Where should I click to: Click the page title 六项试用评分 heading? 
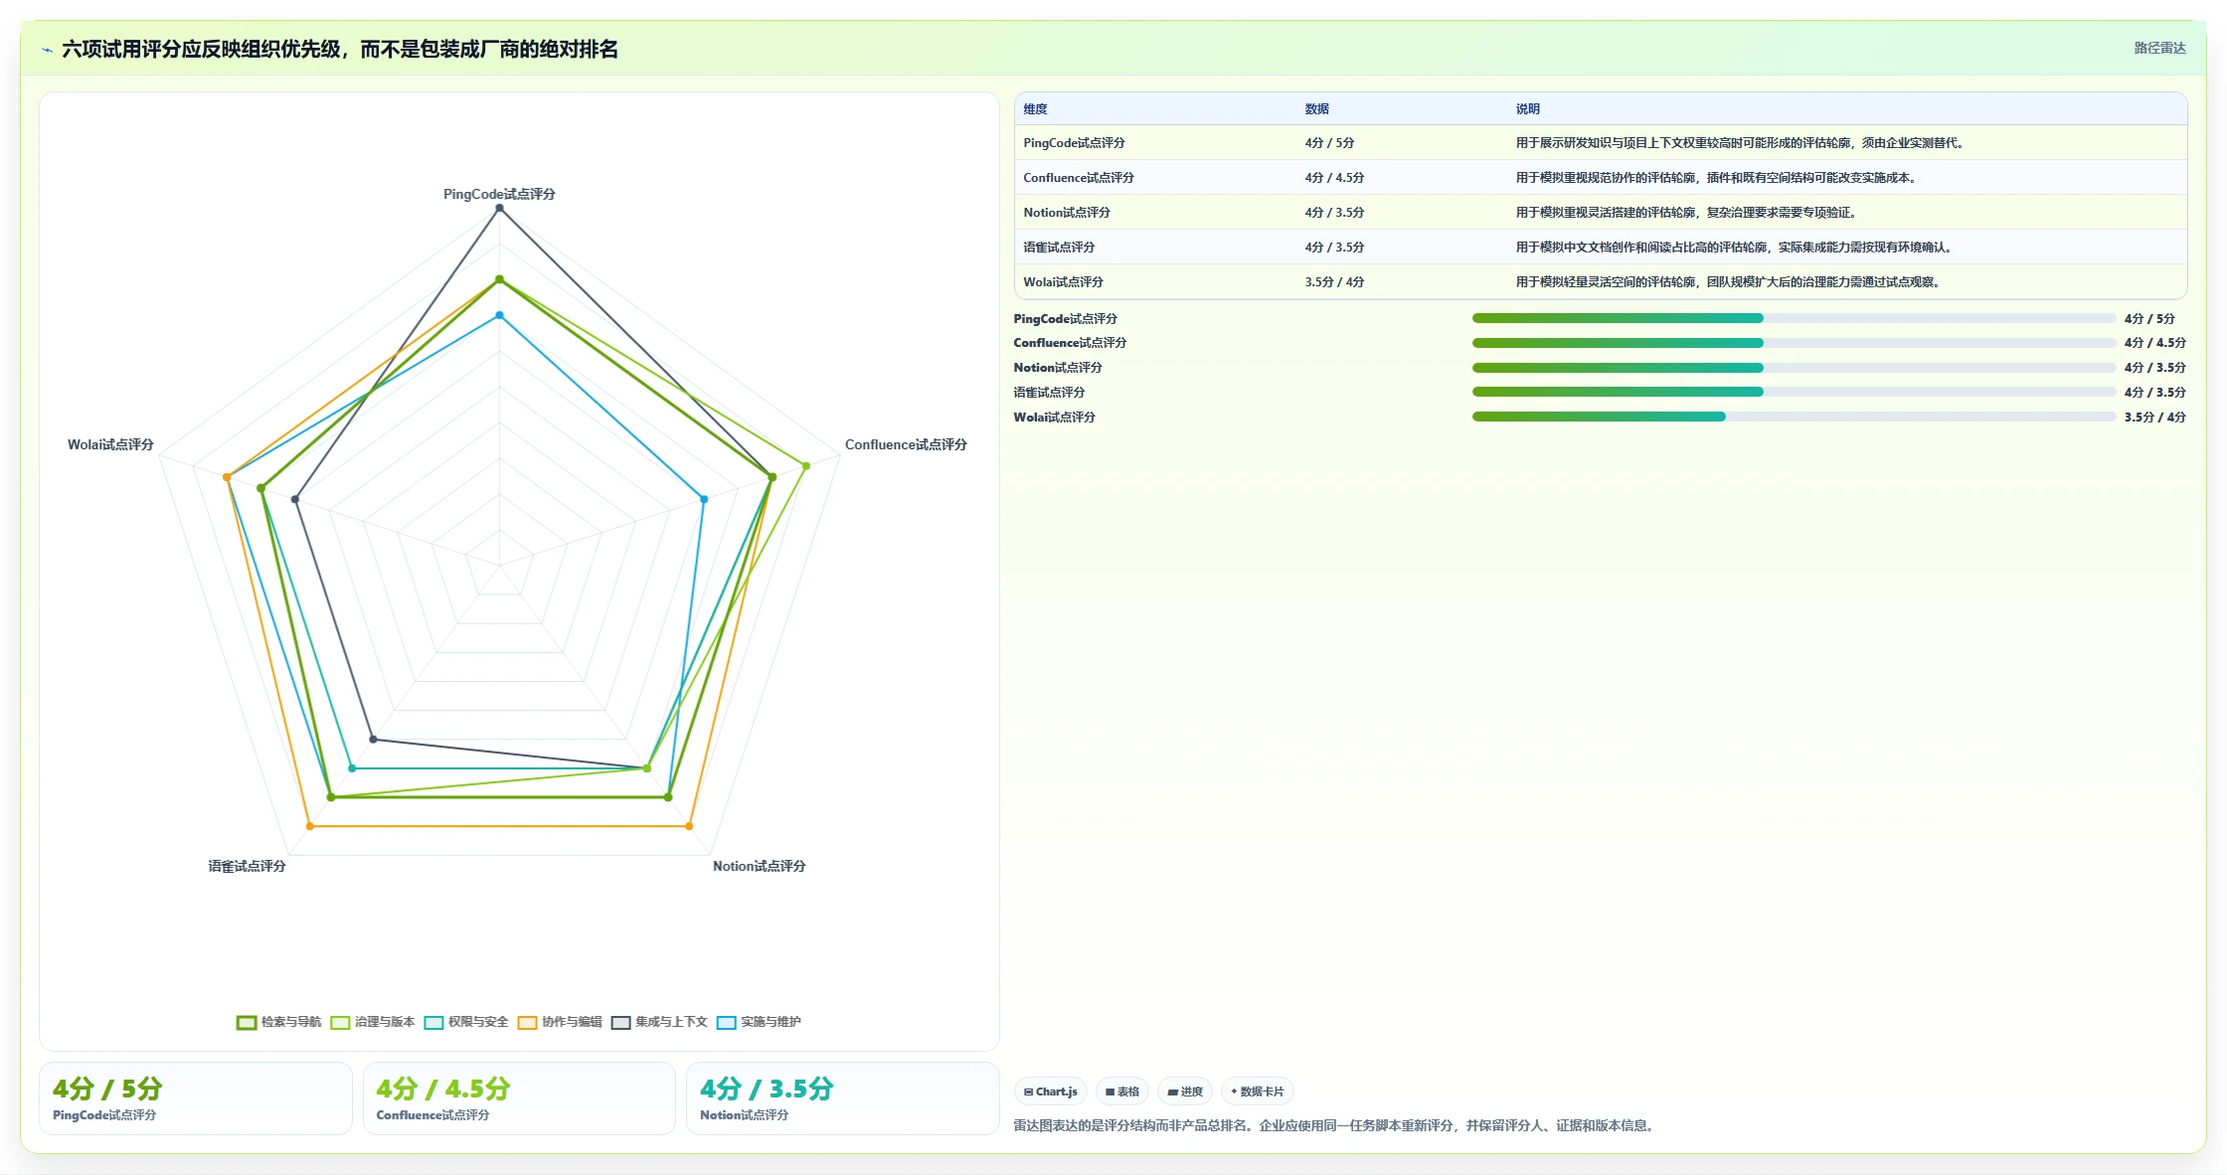pos(340,50)
